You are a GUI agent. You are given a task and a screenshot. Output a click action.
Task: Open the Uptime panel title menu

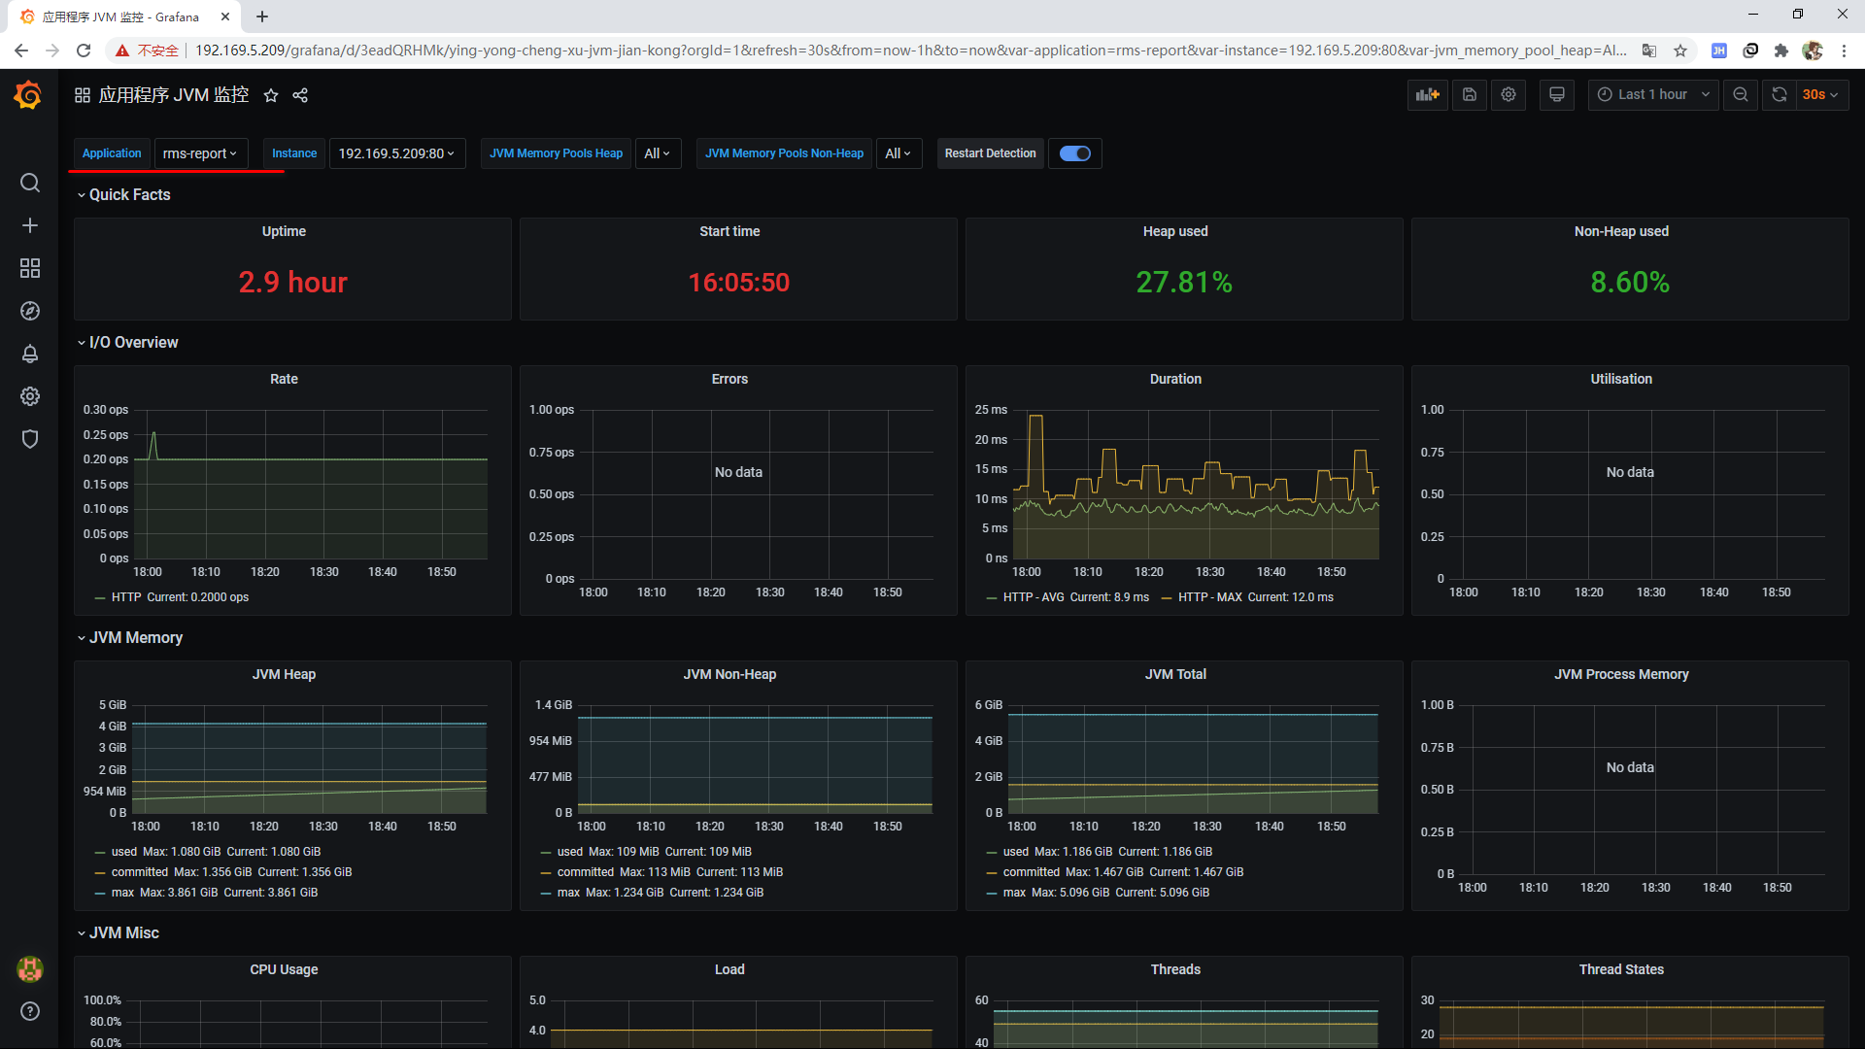click(x=284, y=231)
